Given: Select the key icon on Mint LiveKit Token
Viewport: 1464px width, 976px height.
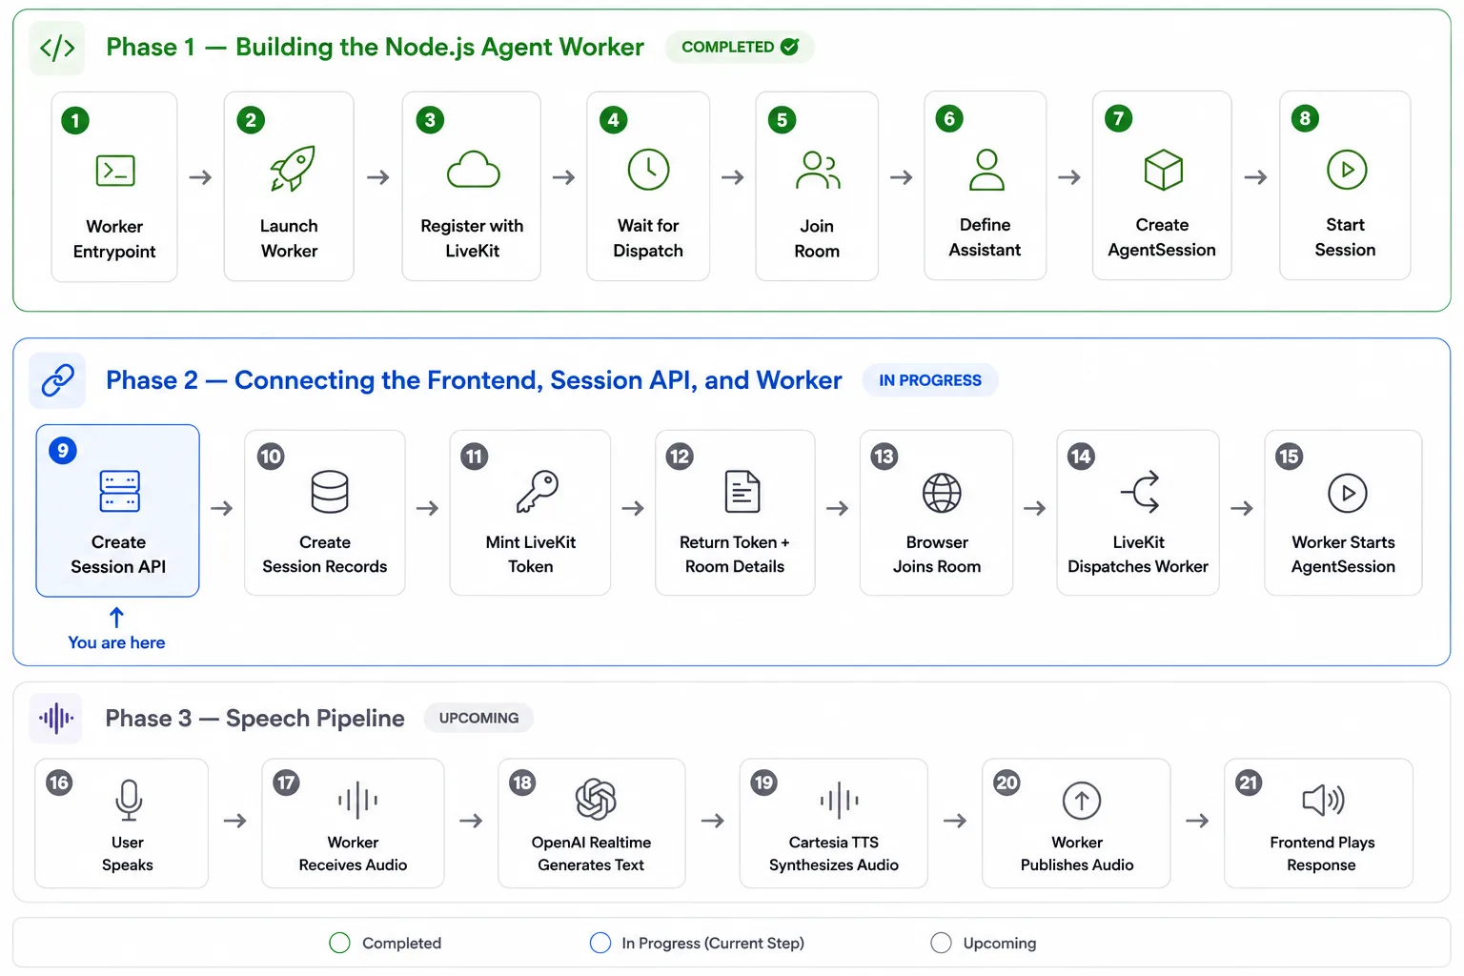Looking at the screenshot, I should (x=538, y=492).
